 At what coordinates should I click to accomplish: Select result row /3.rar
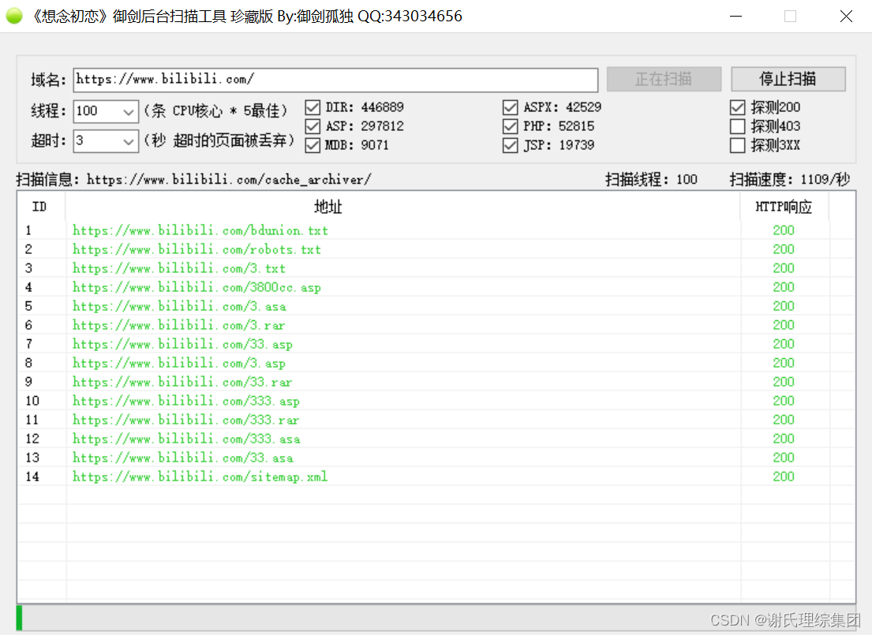point(436,325)
